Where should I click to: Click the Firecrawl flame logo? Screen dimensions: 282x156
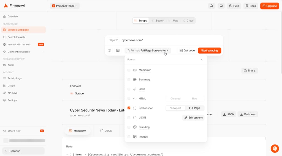tap(6, 6)
